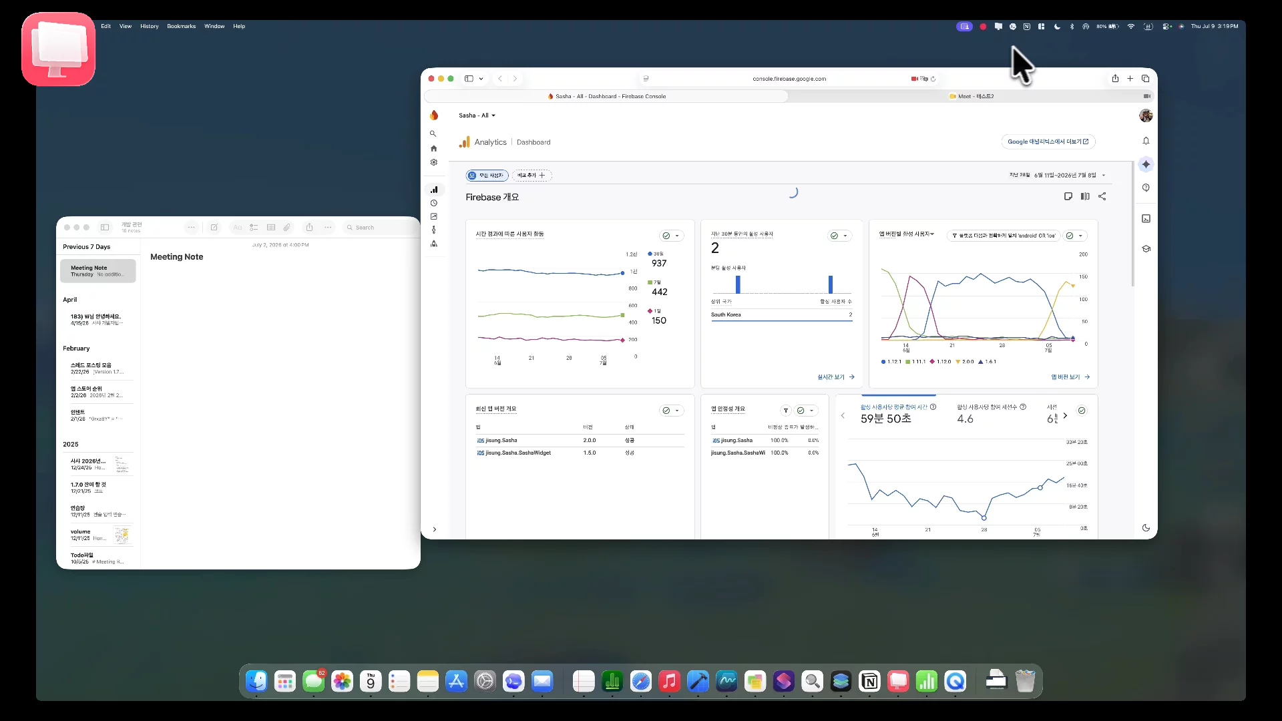Click the Firebase flame logo
The width and height of the screenshot is (1282, 721).
point(434,115)
